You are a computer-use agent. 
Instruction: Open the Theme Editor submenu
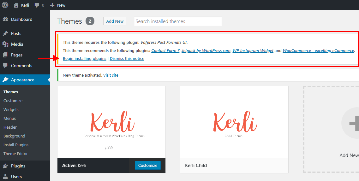point(15,154)
